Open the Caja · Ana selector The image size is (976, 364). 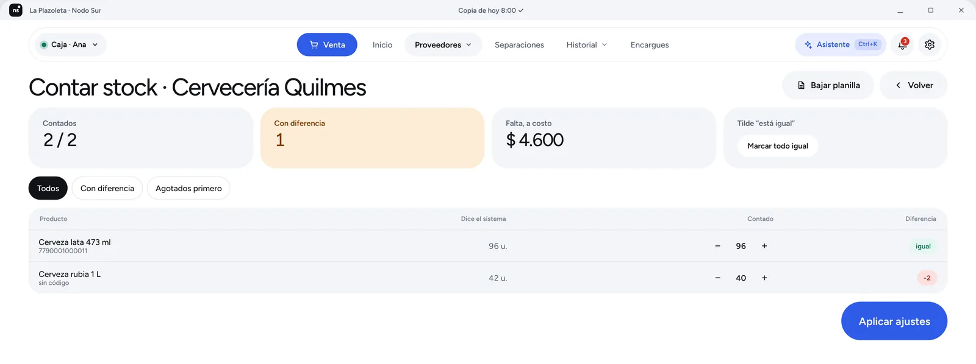point(70,44)
